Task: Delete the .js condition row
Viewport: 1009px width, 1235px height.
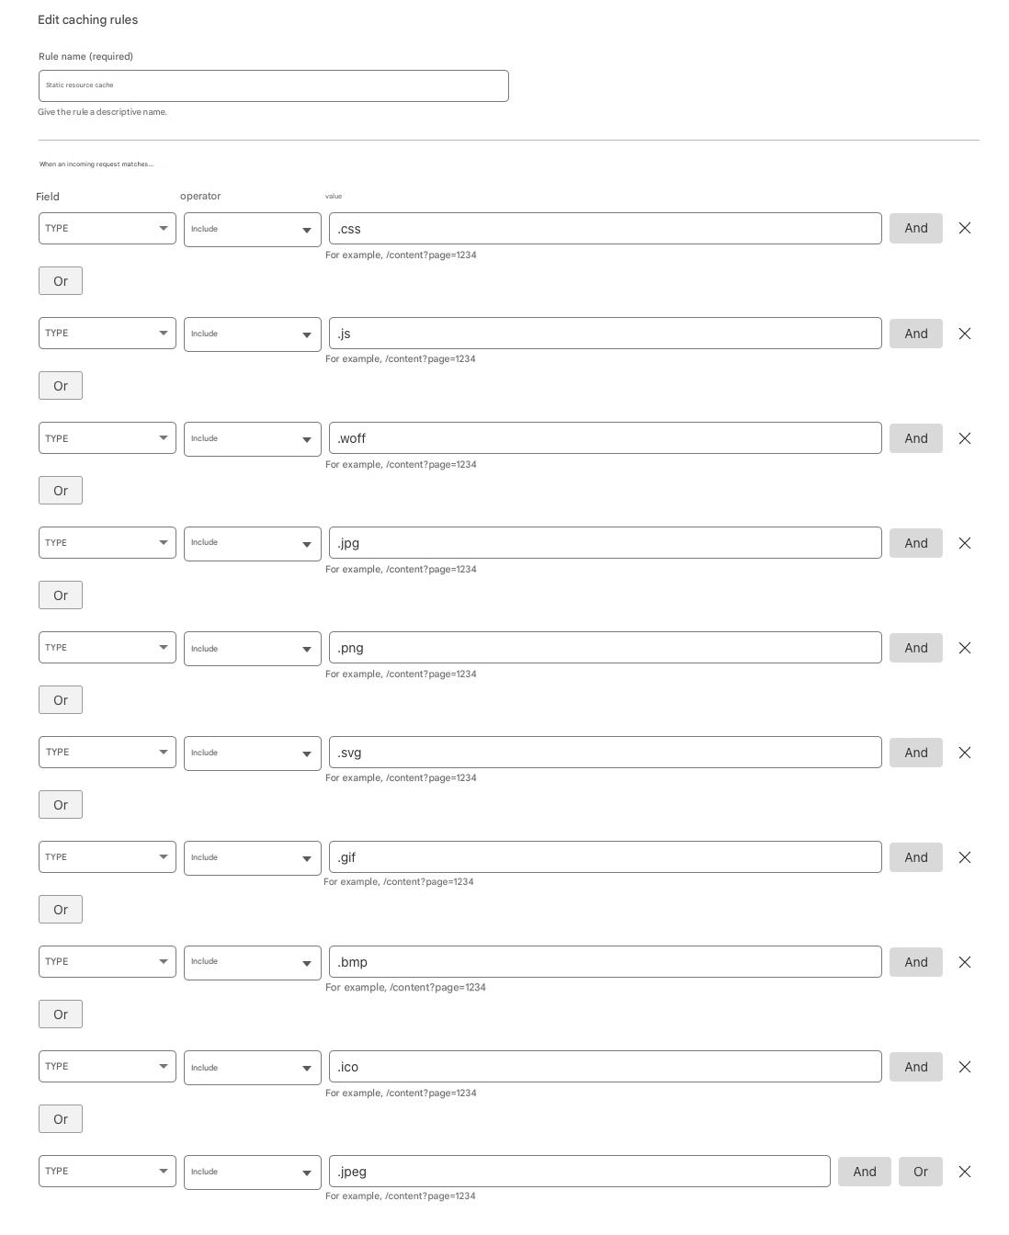Action: coord(965,334)
